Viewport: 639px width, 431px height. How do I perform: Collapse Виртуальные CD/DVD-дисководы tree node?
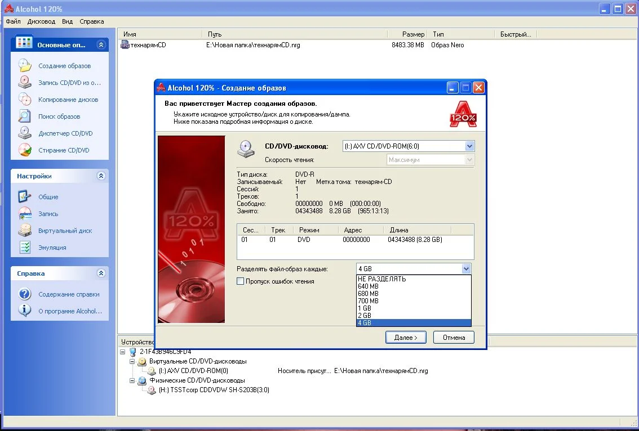click(132, 361)
